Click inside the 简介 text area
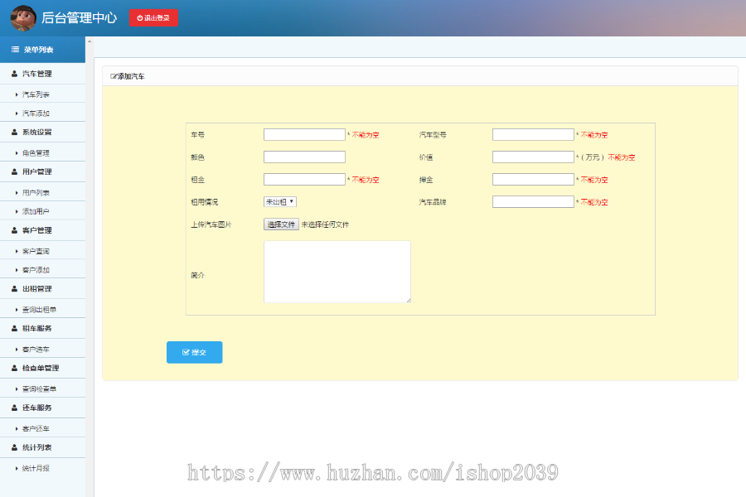The width and height of the screenshot is (746, 497). click(x=337, y=272)
